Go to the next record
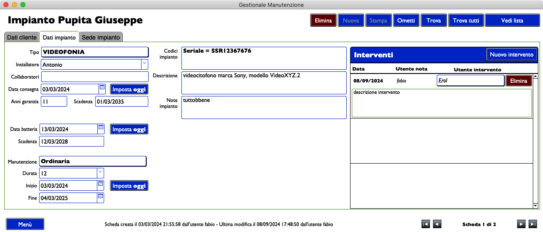The width and height of the screenshot is (543, 232). tap(521, 224)
